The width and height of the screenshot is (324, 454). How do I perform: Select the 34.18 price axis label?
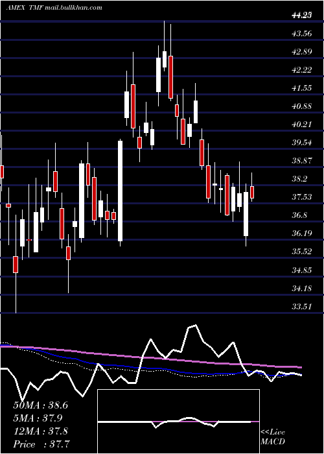[302, 289]
